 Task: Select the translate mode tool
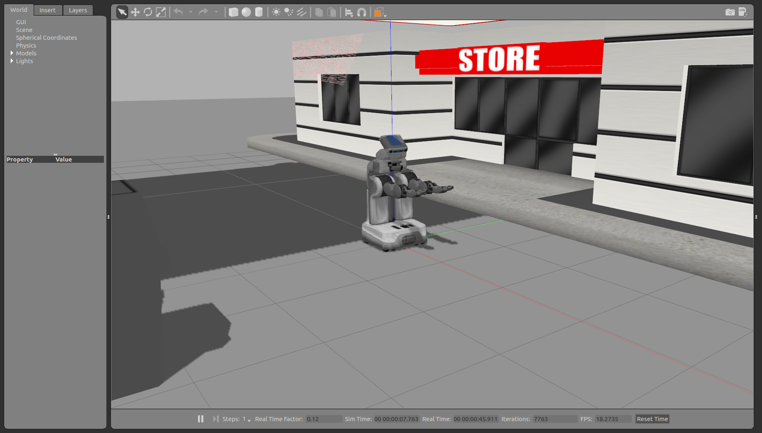point(135,12)
